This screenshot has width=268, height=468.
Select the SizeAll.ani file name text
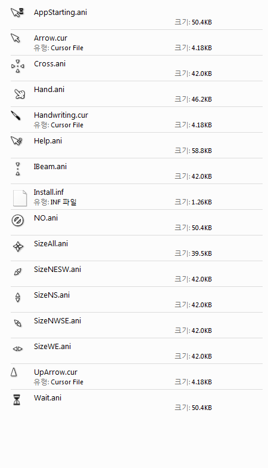coord(51,243)
